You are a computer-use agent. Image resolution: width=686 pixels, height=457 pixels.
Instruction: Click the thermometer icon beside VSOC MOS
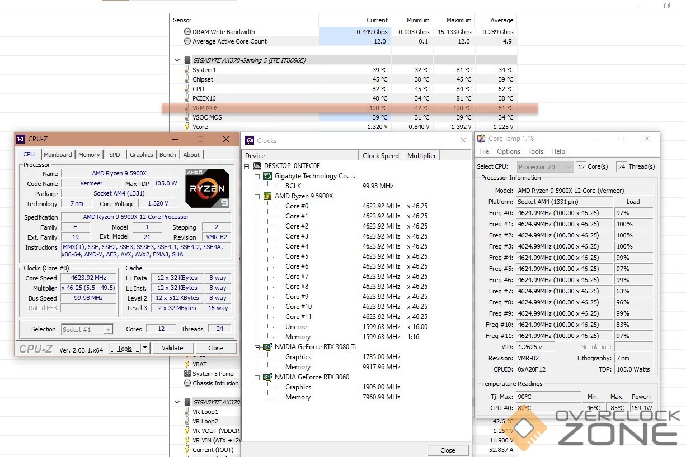click(x=187, y=117)
